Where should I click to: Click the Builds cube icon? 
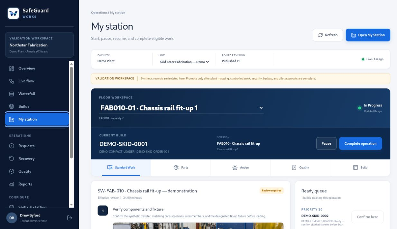12,106
